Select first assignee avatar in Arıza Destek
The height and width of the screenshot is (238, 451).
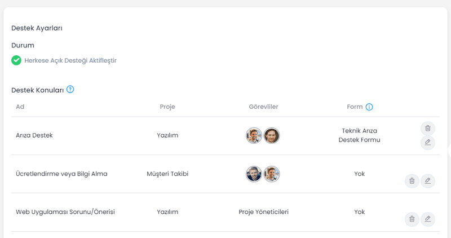(254, 135)
